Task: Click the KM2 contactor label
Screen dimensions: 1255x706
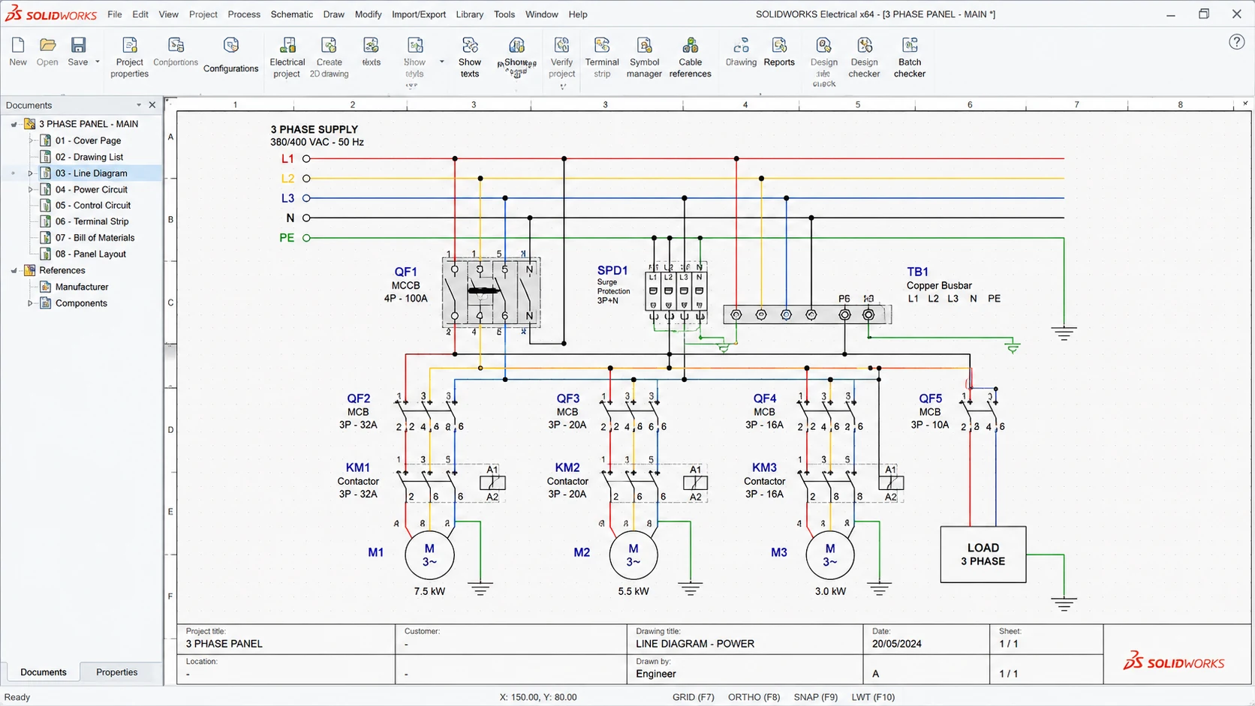Action: click(567, 467)
